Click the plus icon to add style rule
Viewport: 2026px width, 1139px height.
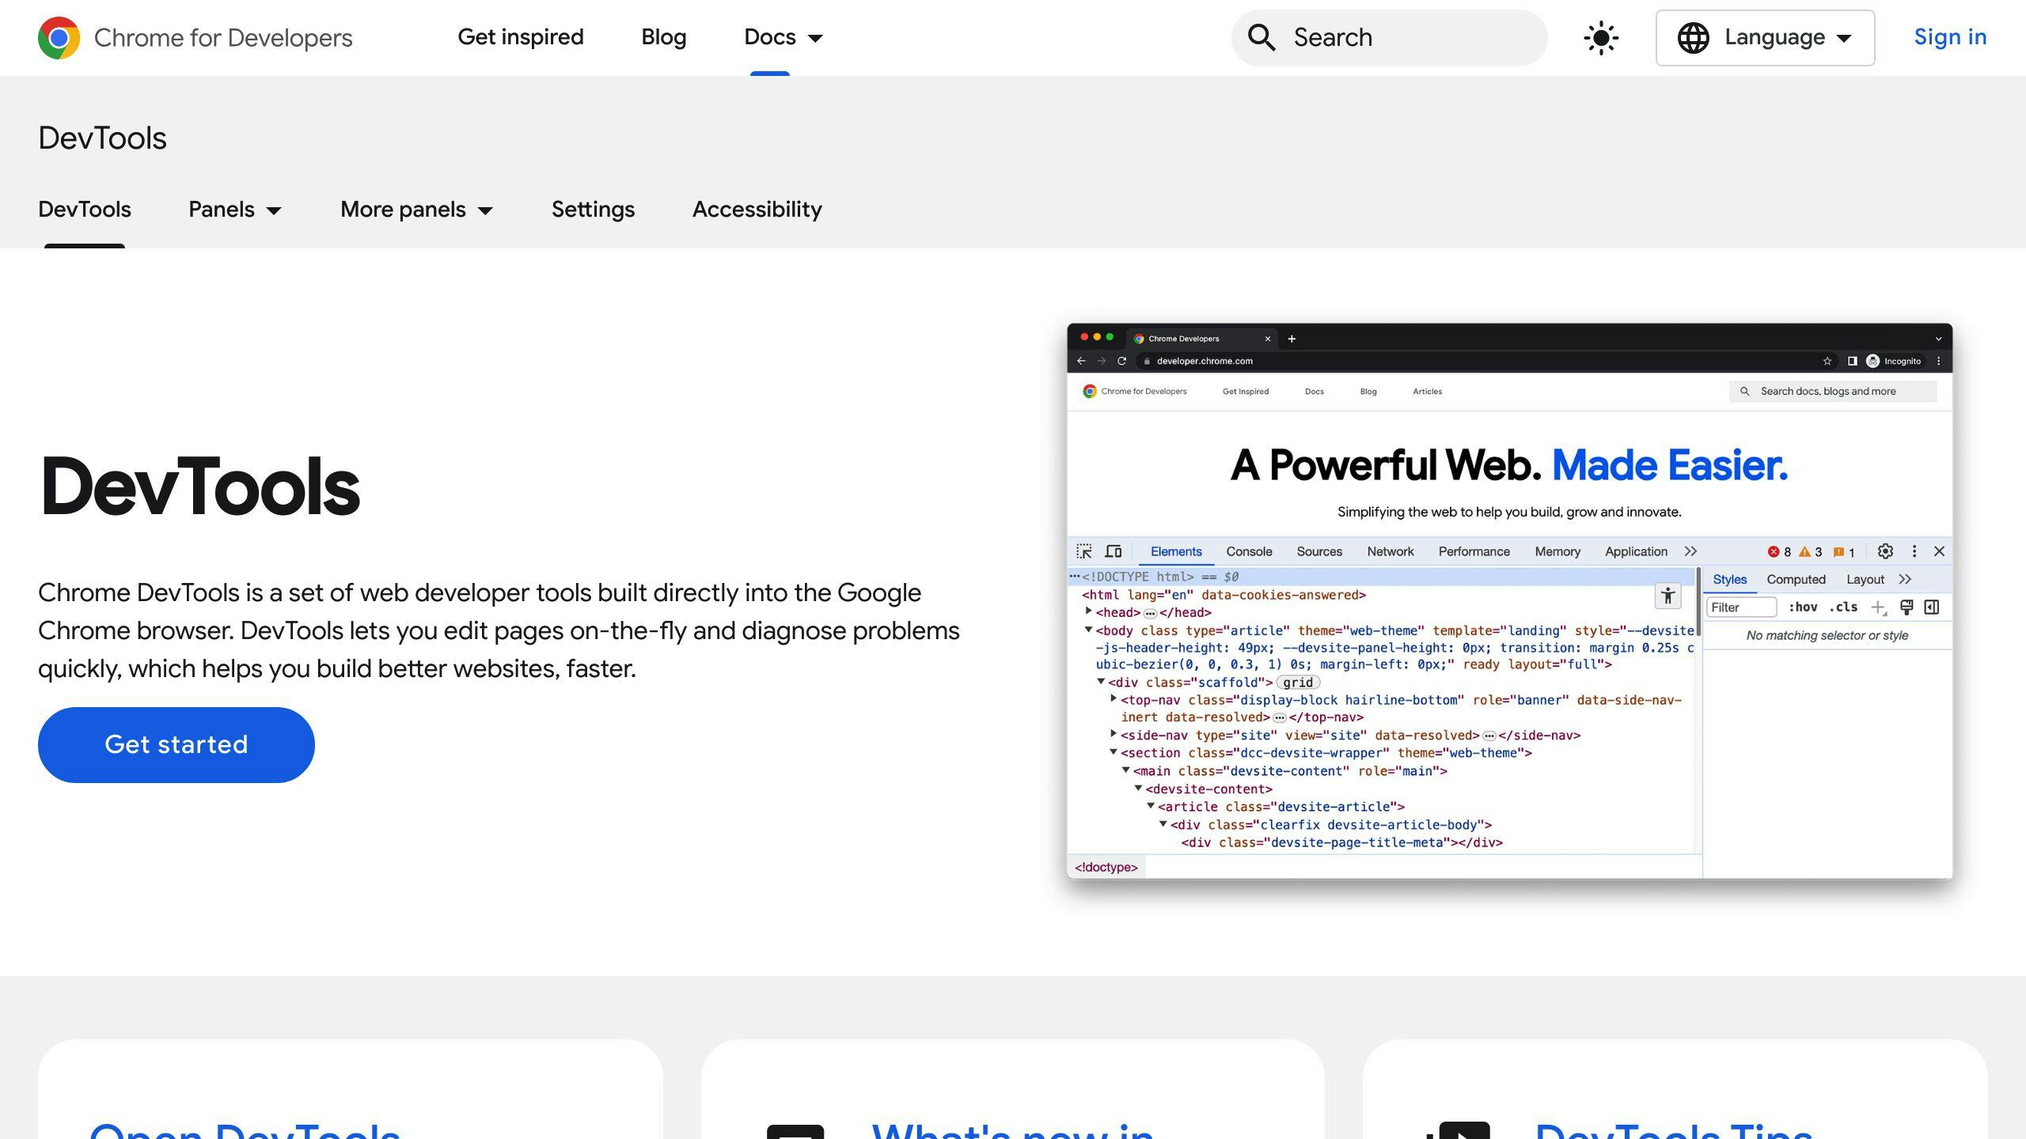(1880, 607)
